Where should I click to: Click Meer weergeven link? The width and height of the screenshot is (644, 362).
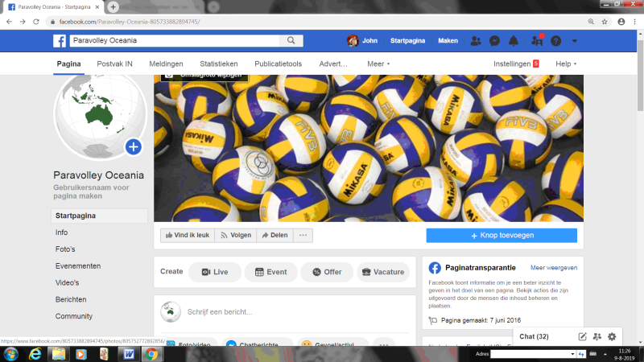click(x=554, y=268)
